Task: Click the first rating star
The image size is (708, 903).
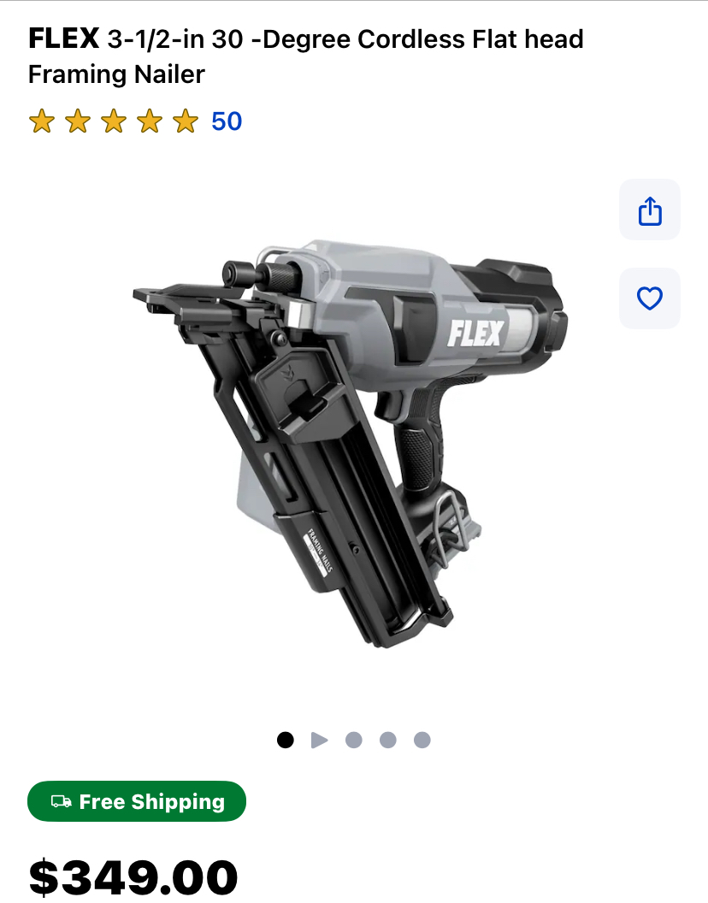Action: [x=42, y=121]
